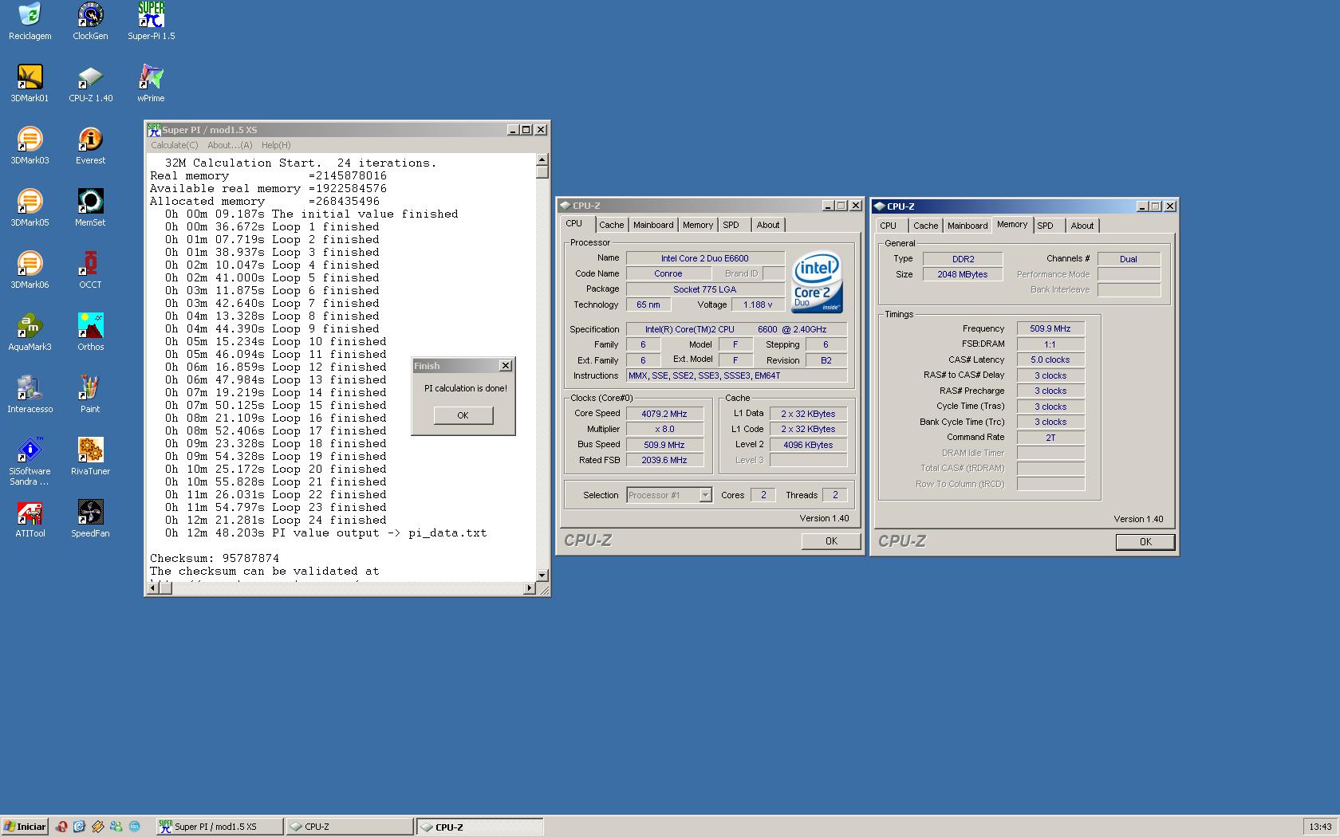Image resolution: width=1340 pixels, height=837 pixels.
Task: Open the Mainboard tab in right CPU-Z window
Action: click(968, 226)
